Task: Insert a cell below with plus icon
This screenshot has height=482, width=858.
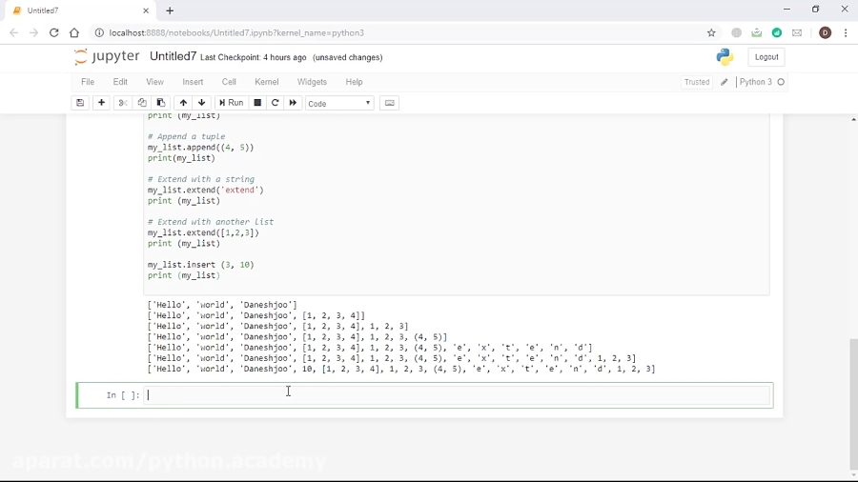Action: pos(101,103)
